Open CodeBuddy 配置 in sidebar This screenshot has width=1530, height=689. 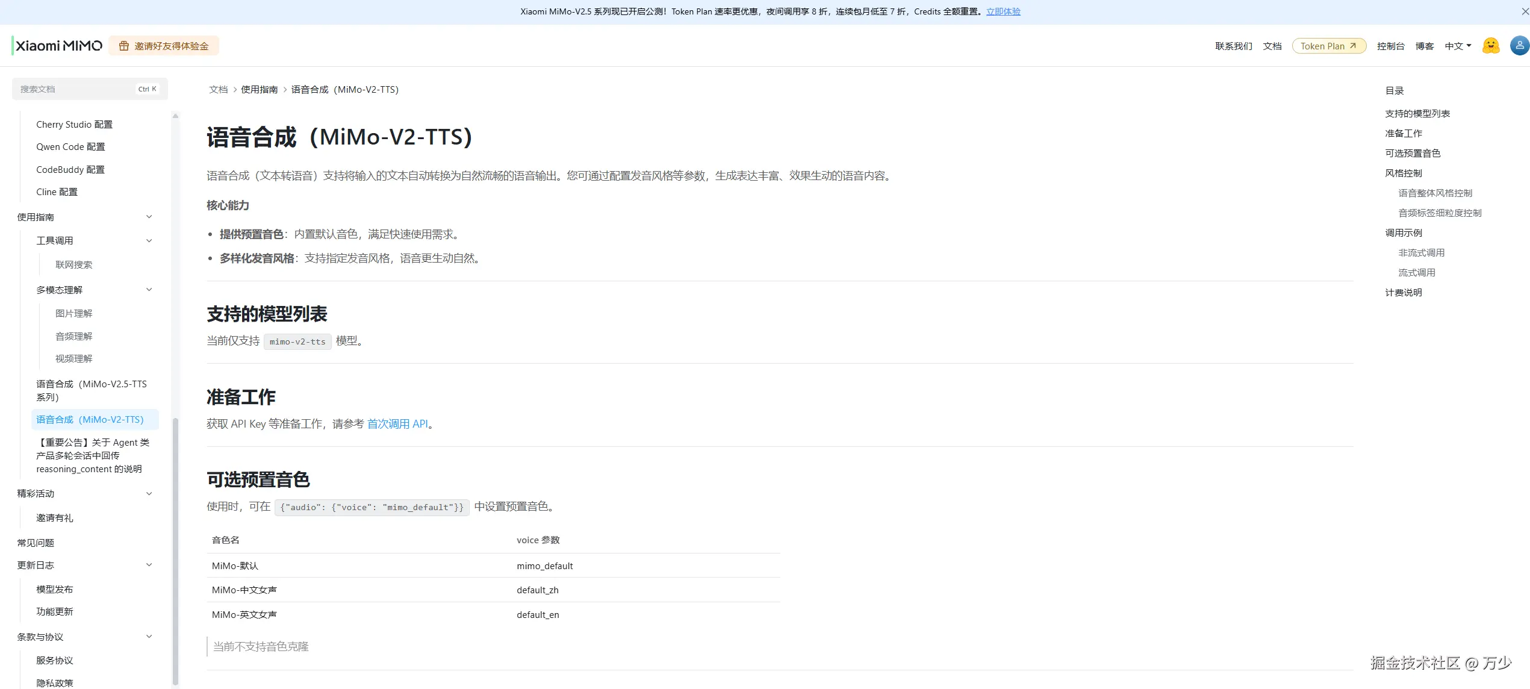(x=70, y=170)
